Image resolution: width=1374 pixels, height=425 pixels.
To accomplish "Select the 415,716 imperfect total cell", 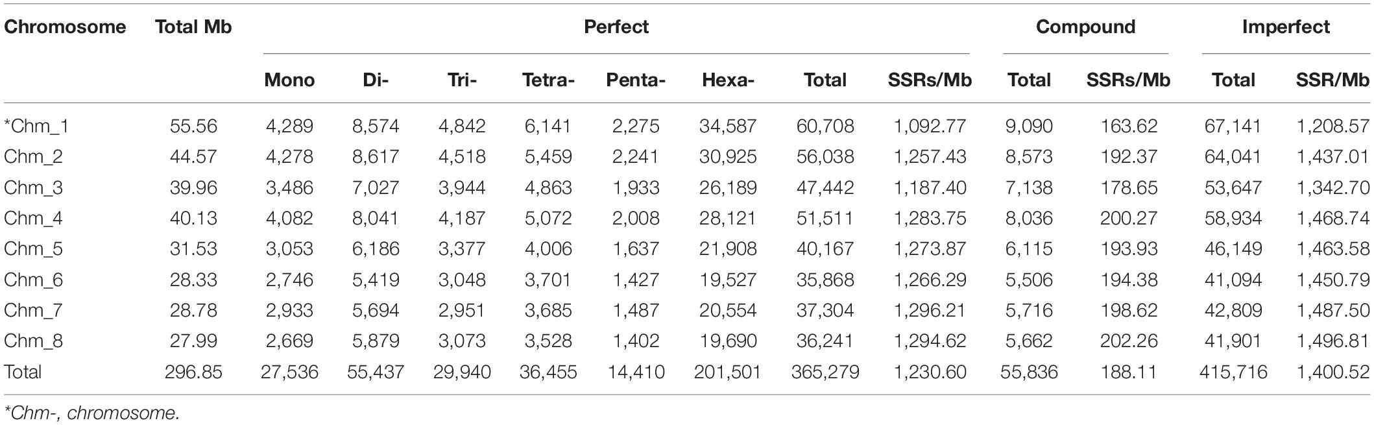I will pyautogui.click(x=1233, y=372).
